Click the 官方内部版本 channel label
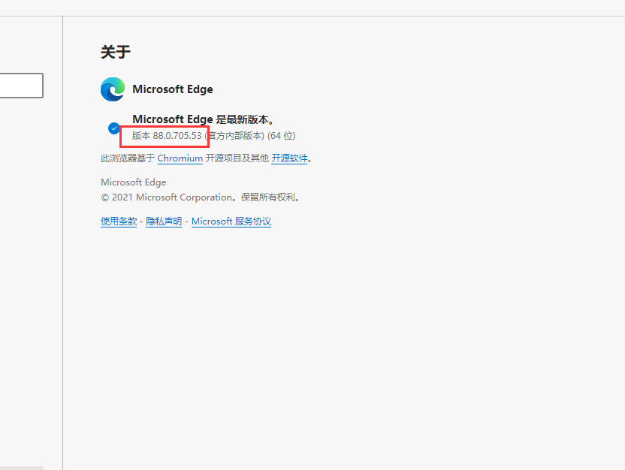The image size is (625, 470). 235,135
